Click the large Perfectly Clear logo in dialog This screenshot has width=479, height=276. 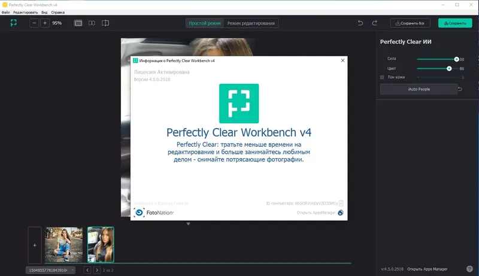tap(239, 104)
